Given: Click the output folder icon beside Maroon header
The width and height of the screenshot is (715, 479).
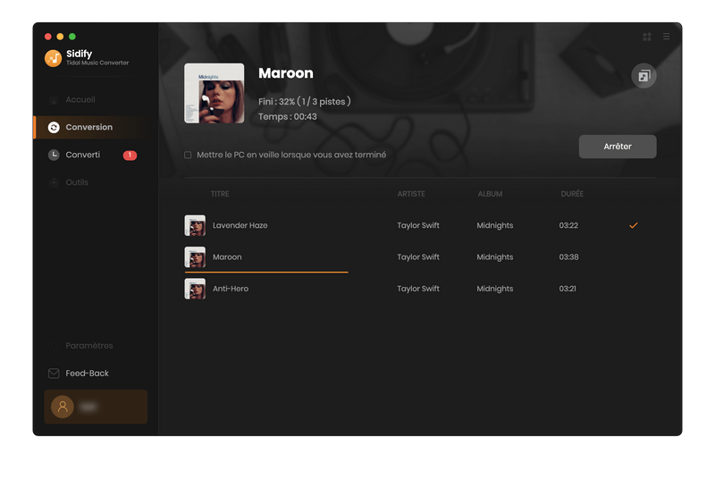Looking at the screenshot, I should (x=643, y=76).
